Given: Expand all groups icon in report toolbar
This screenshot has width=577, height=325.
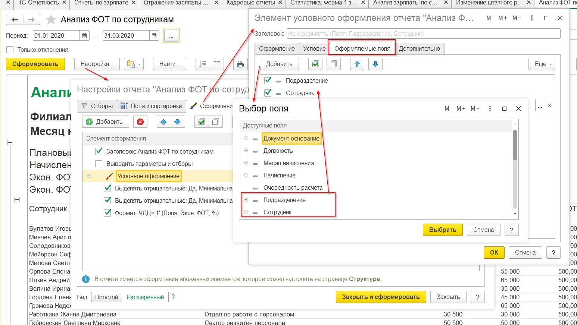Looking at the screenshot, I should (203, 64).
